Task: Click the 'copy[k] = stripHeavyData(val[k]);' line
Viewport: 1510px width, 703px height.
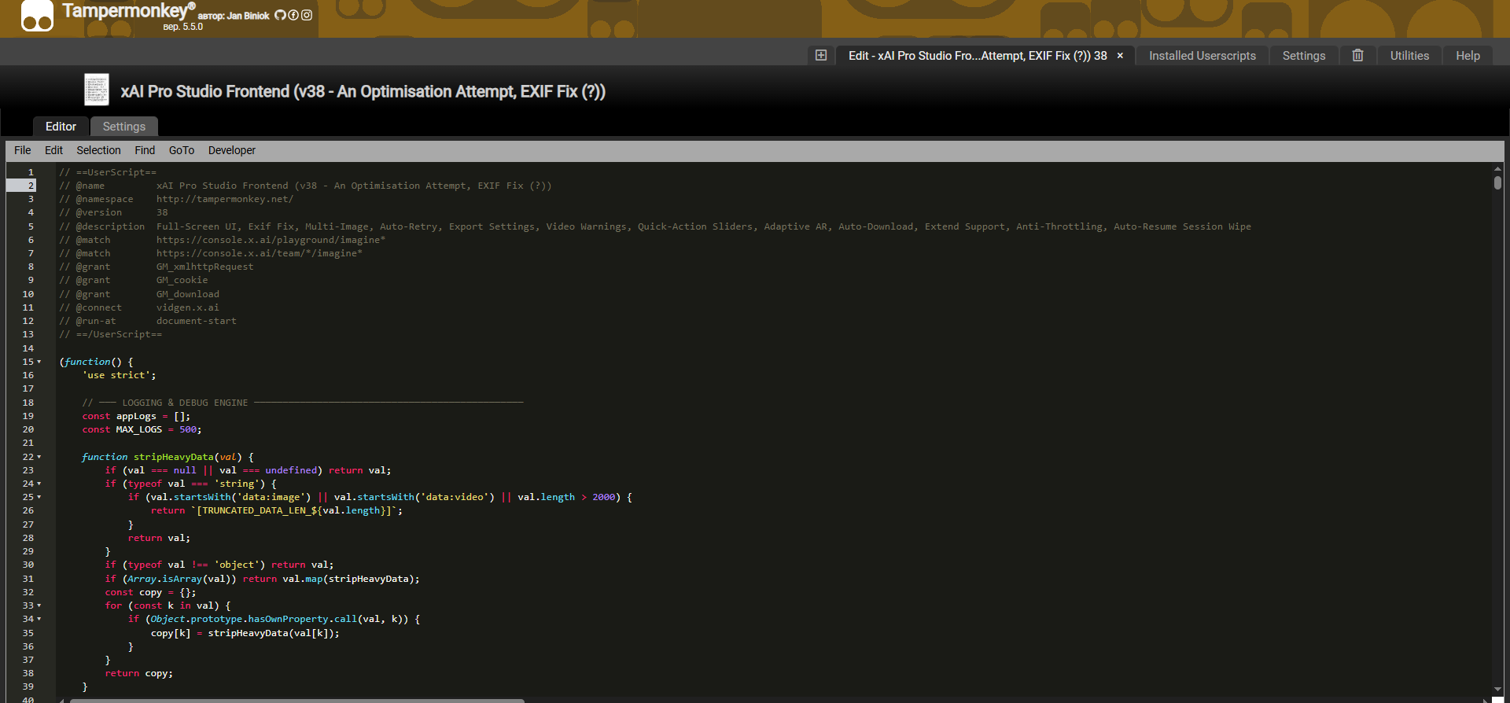Action: pyautogui.click(x=245, y=633)
